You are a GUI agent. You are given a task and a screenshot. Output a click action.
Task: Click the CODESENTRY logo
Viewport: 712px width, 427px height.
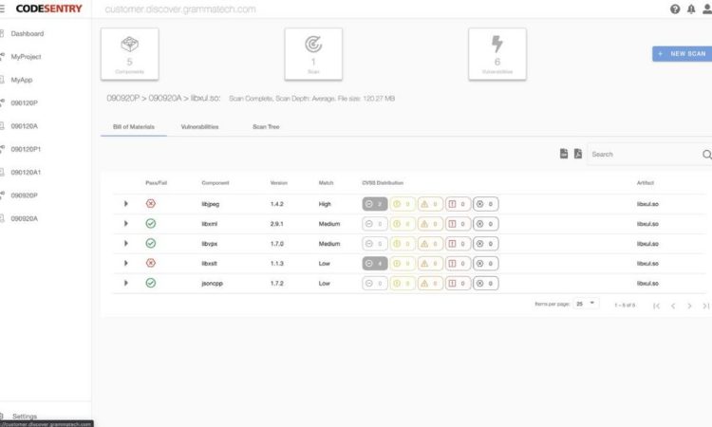pyautogui.click(x=48, y=9)
